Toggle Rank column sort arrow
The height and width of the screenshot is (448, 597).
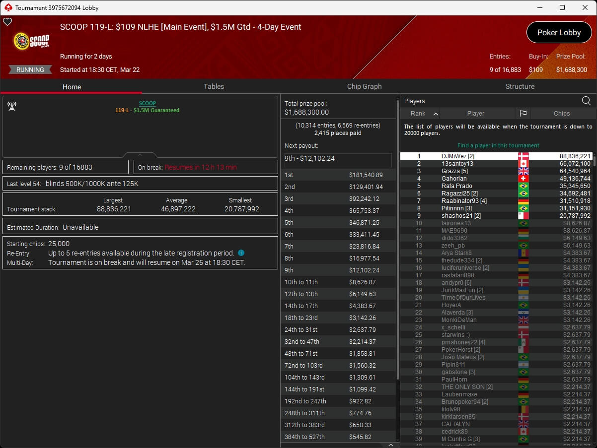[436, 114]
